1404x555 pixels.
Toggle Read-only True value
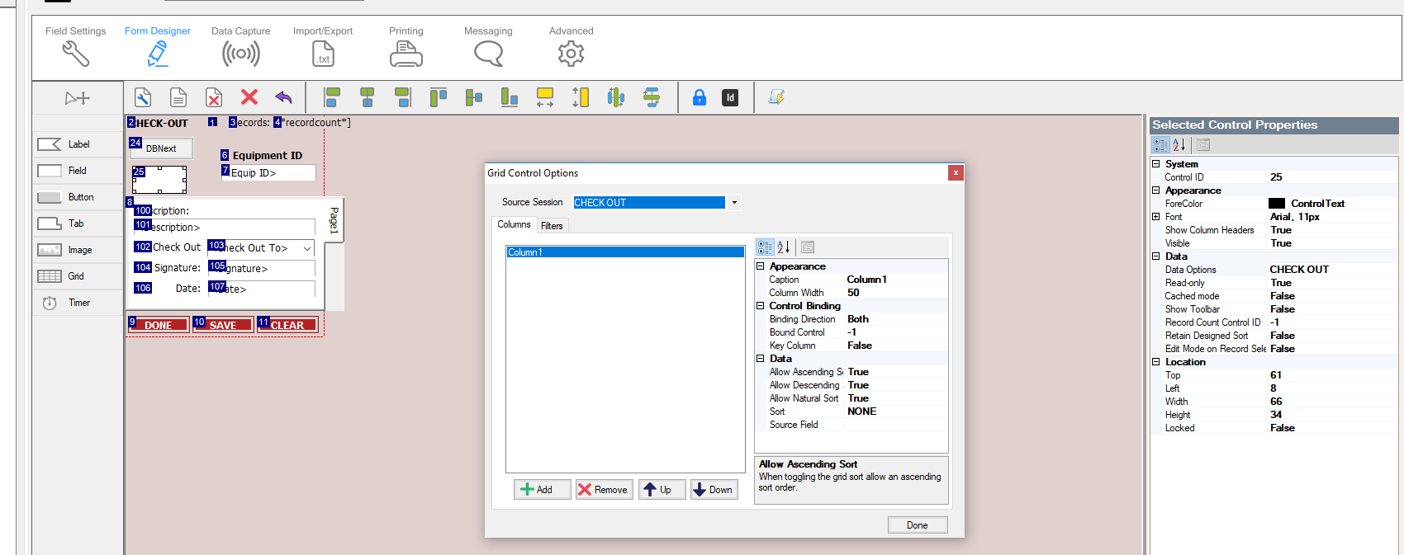1332,283
